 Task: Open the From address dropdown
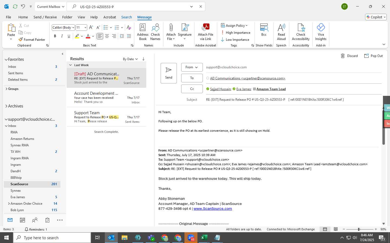[192, 67]
